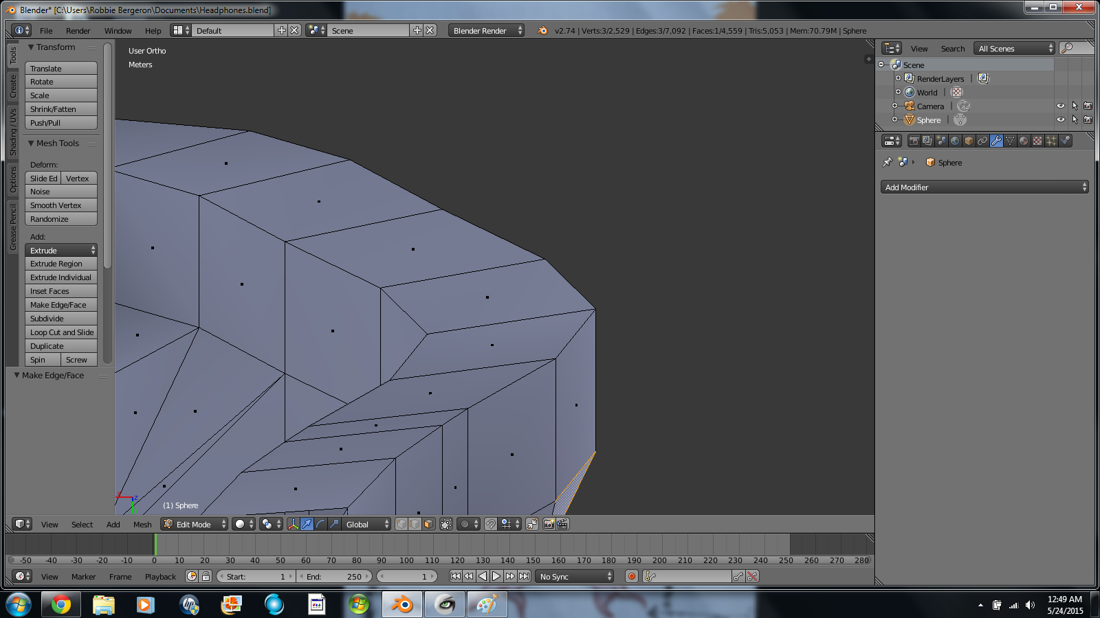
Task: Select Edge select mode in 3D header
Action: 415,524
